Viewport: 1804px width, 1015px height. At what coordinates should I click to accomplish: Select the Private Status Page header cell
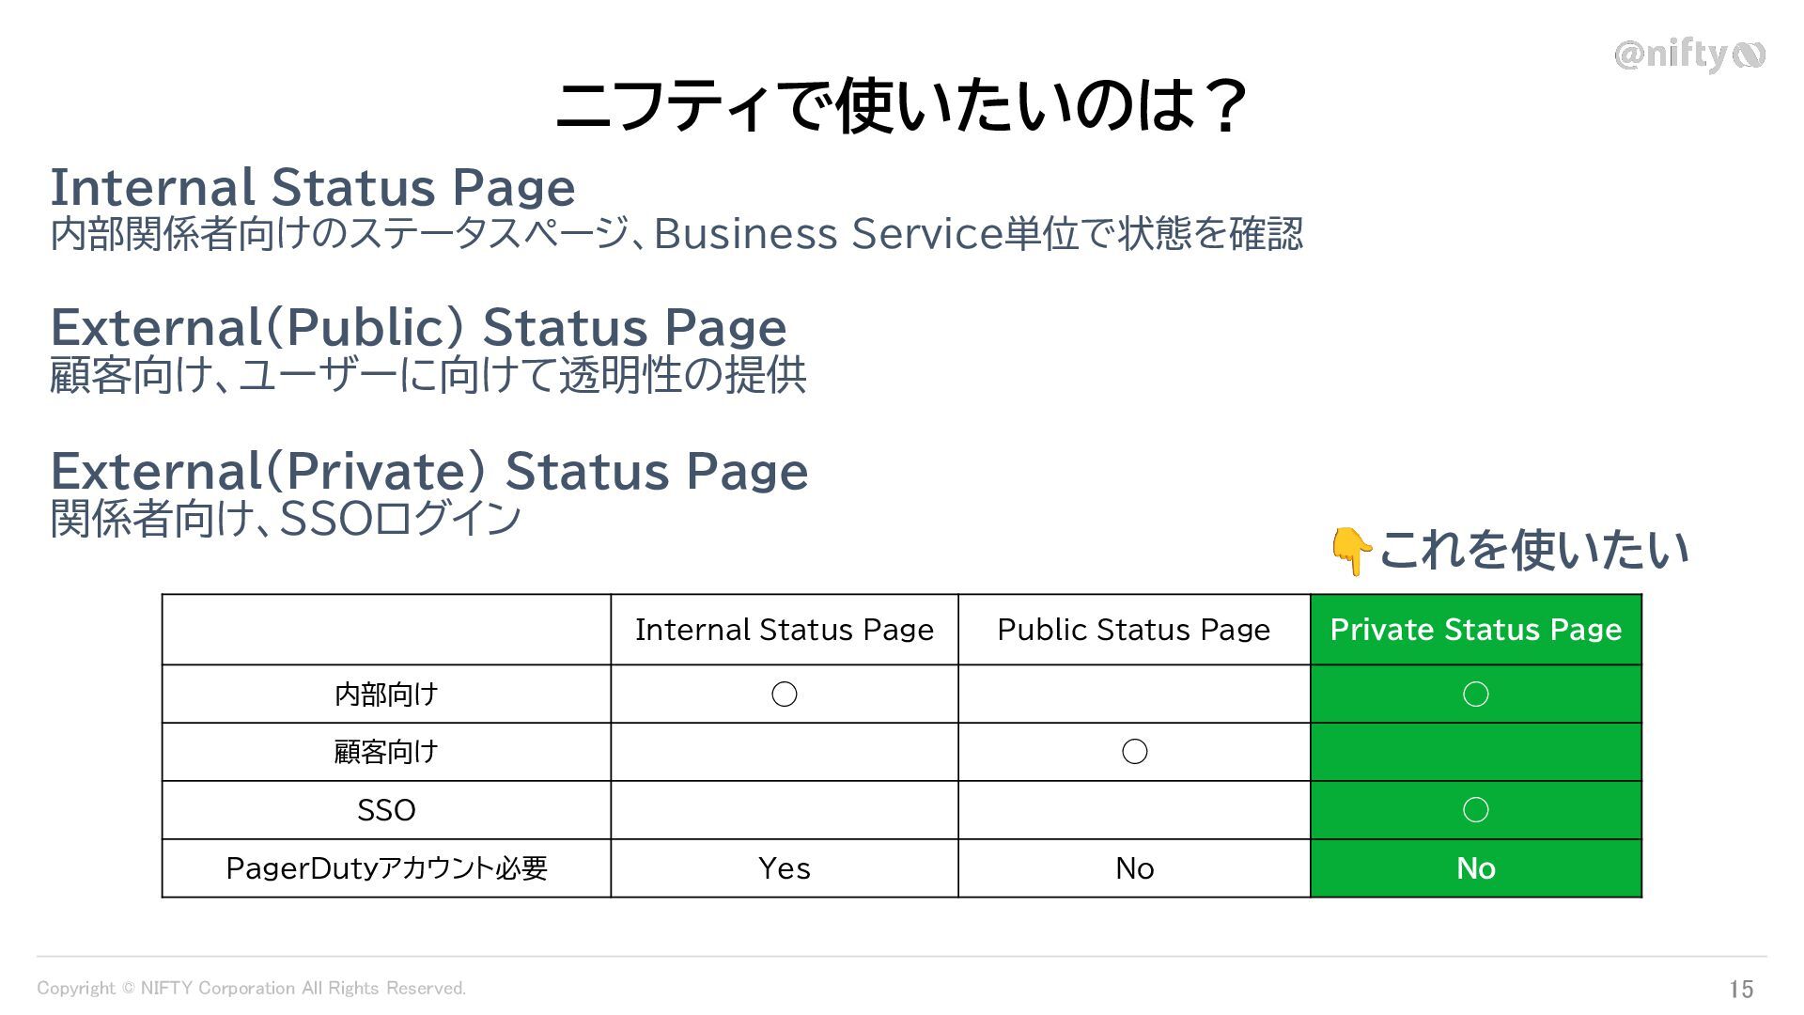tap(1475, 630)
